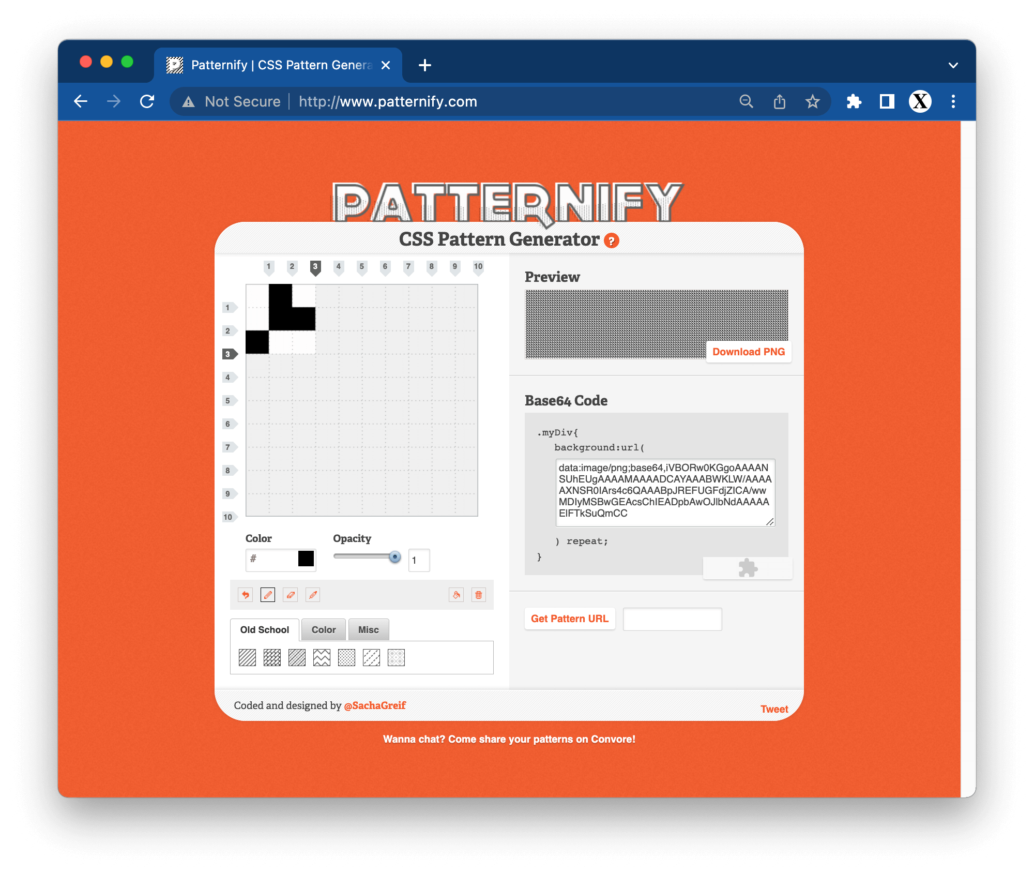Click the trash icon to clear canvas
The image size is (1034, 874).
coord(479,595)
